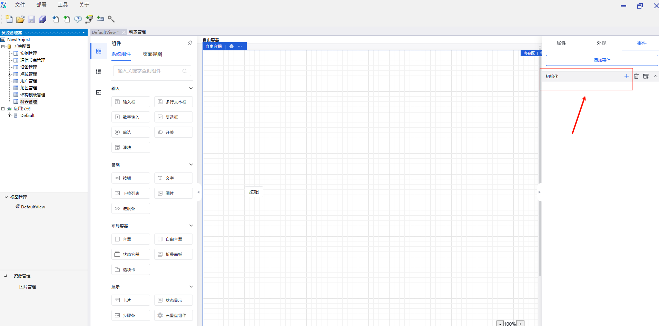Click the help speech bubble icon

[x=78, y=19]
